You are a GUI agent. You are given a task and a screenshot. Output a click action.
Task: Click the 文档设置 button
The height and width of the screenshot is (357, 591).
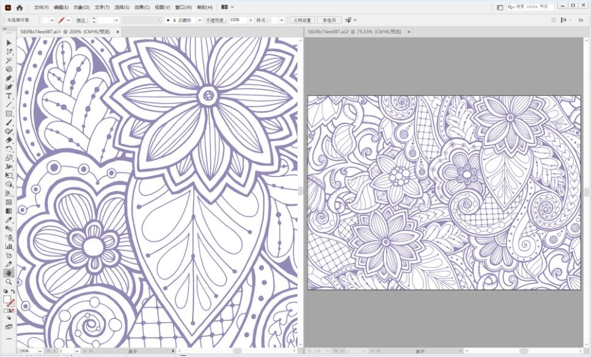303,20
